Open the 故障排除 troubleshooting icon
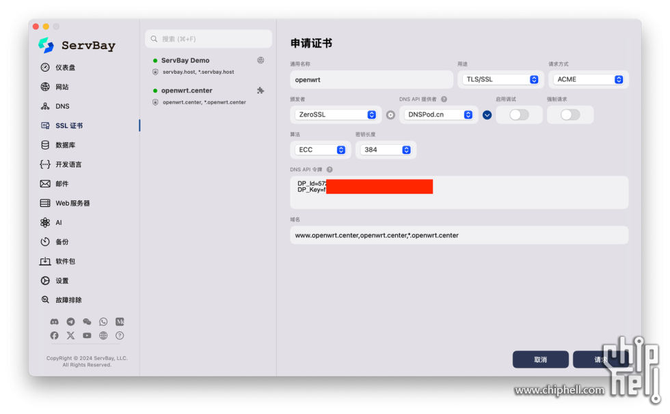Image resolution: width=670 pixels, height=414 pixels. [45, 300]
